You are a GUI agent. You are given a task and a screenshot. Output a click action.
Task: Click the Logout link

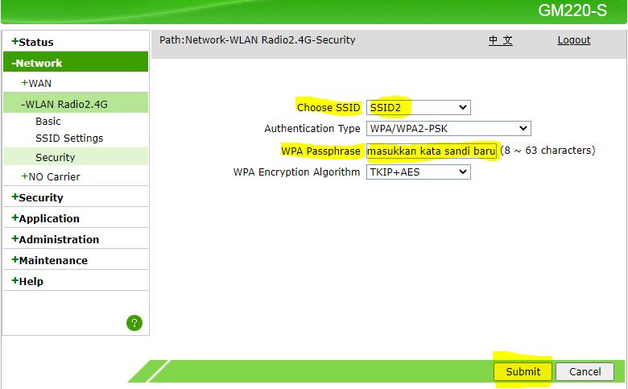[x=574, y=40]
